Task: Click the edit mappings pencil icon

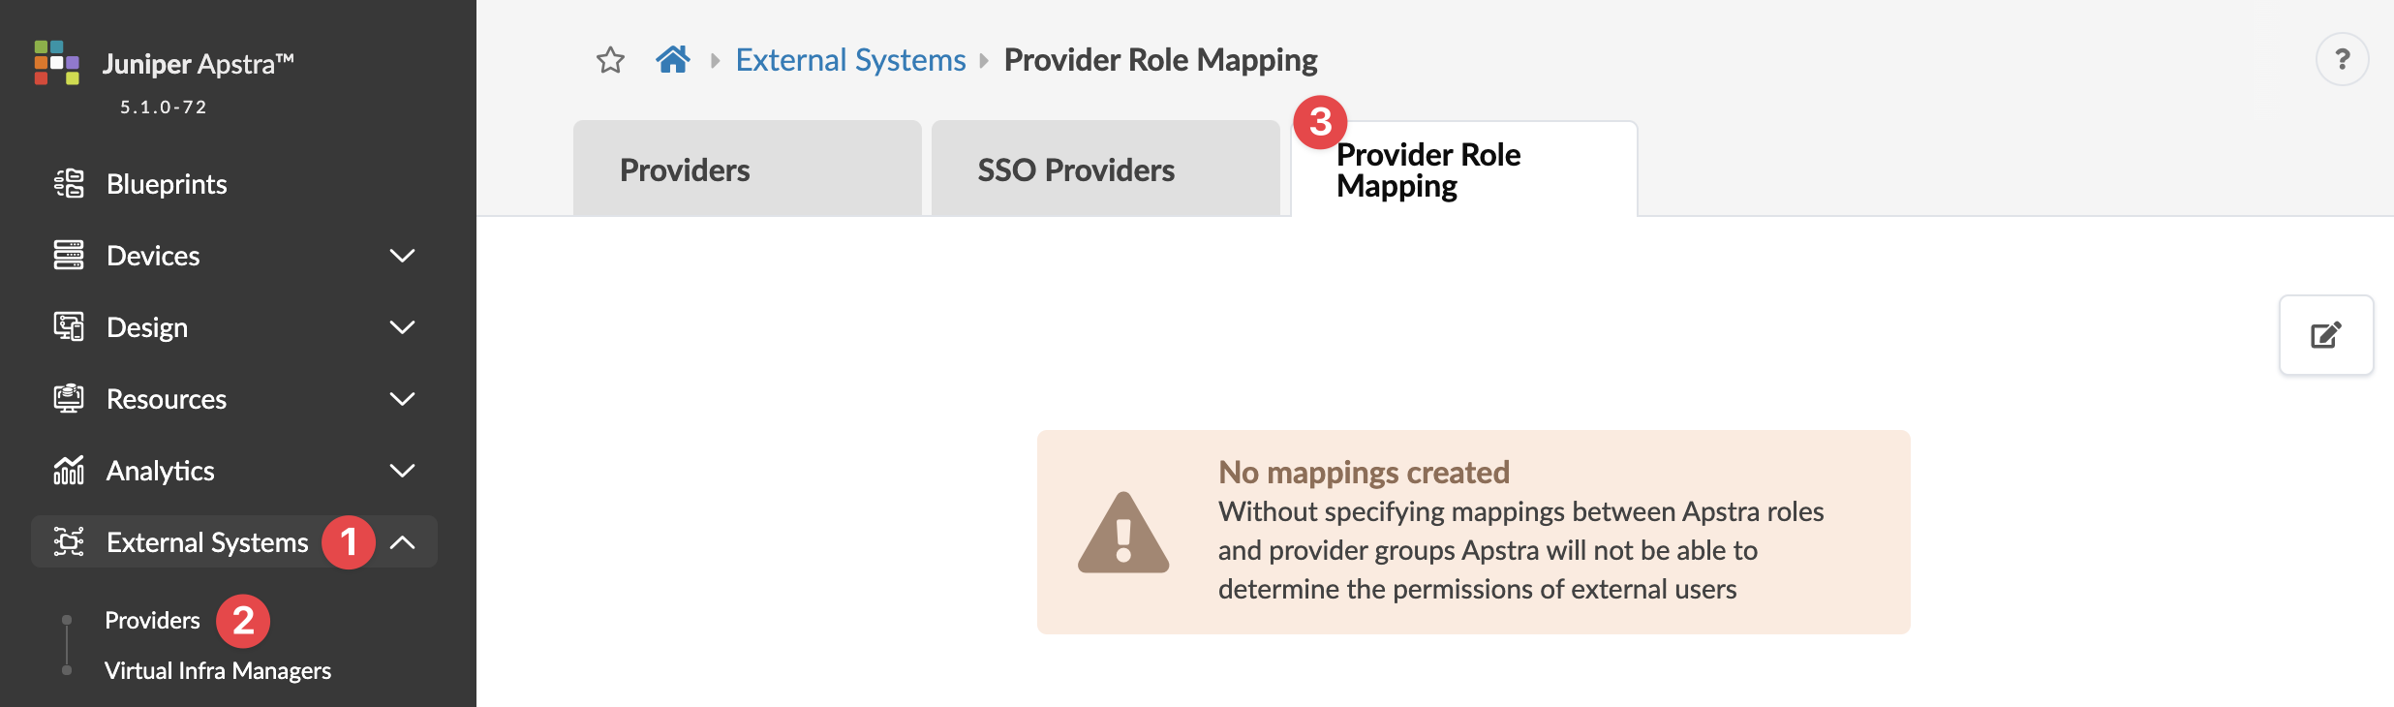Action: 2325,335
